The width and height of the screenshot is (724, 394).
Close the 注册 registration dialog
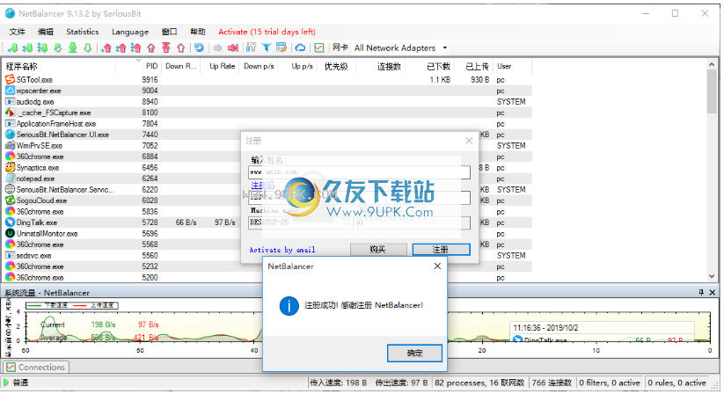click(x=469, y=141)
